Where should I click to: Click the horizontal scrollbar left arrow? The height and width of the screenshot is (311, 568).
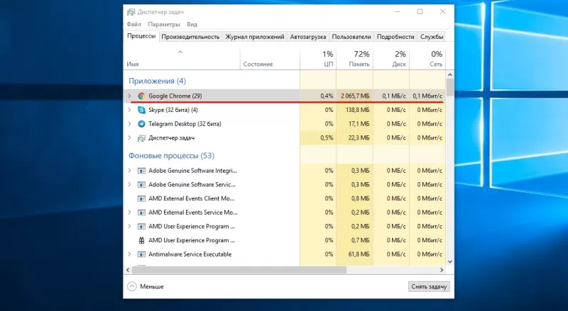[x=128, y=270]
